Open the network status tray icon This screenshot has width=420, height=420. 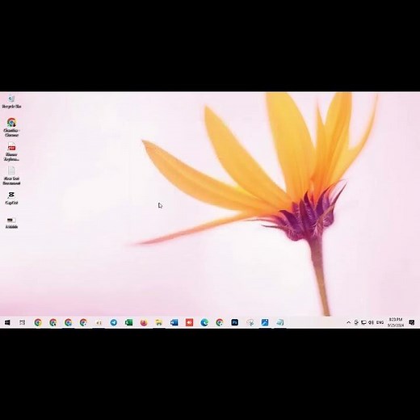click(363, 322)
